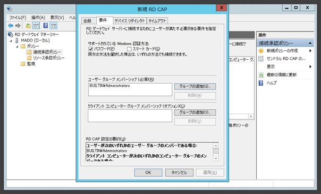Open the ファイル(F) menu
This screenshot has height=194, width=321.
(17, 17)
